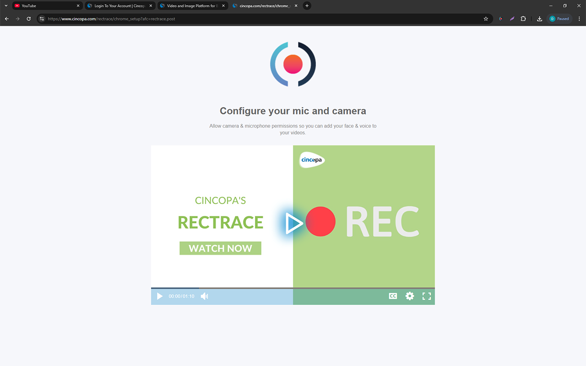
Task: Enter fullscreen mode on the video player
Action: (x=426, y=296)
